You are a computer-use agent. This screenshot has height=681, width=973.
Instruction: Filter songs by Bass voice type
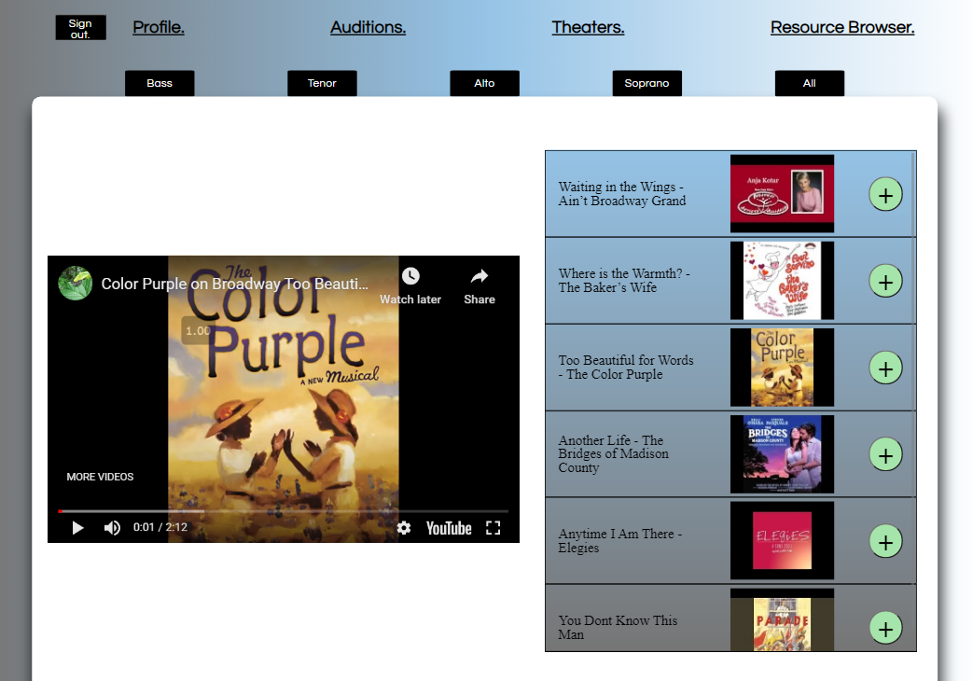[x=160, y=83]
